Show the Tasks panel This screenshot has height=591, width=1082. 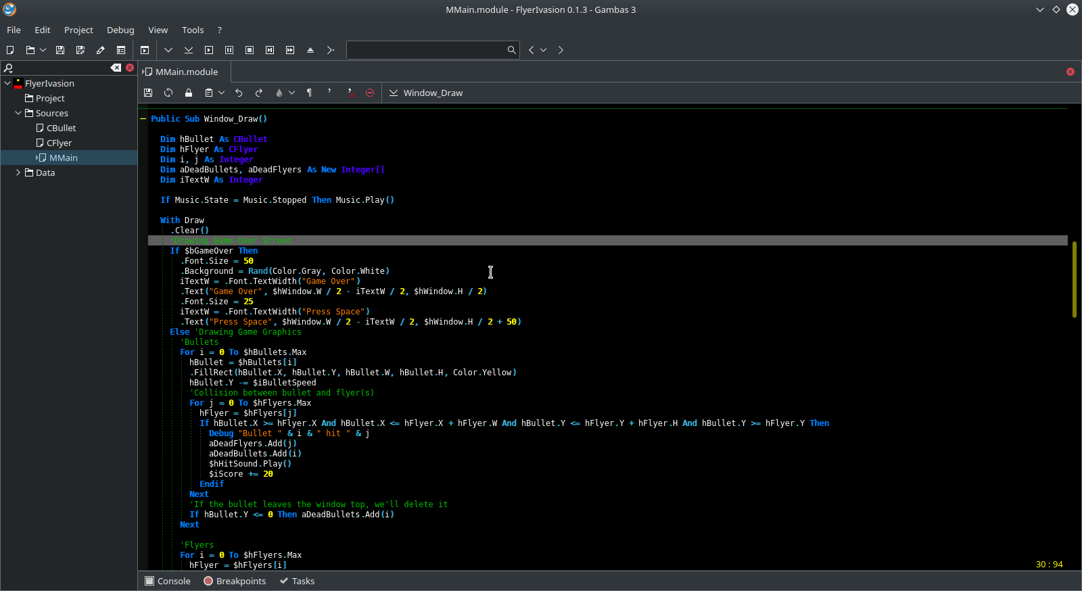click(297, 581)
